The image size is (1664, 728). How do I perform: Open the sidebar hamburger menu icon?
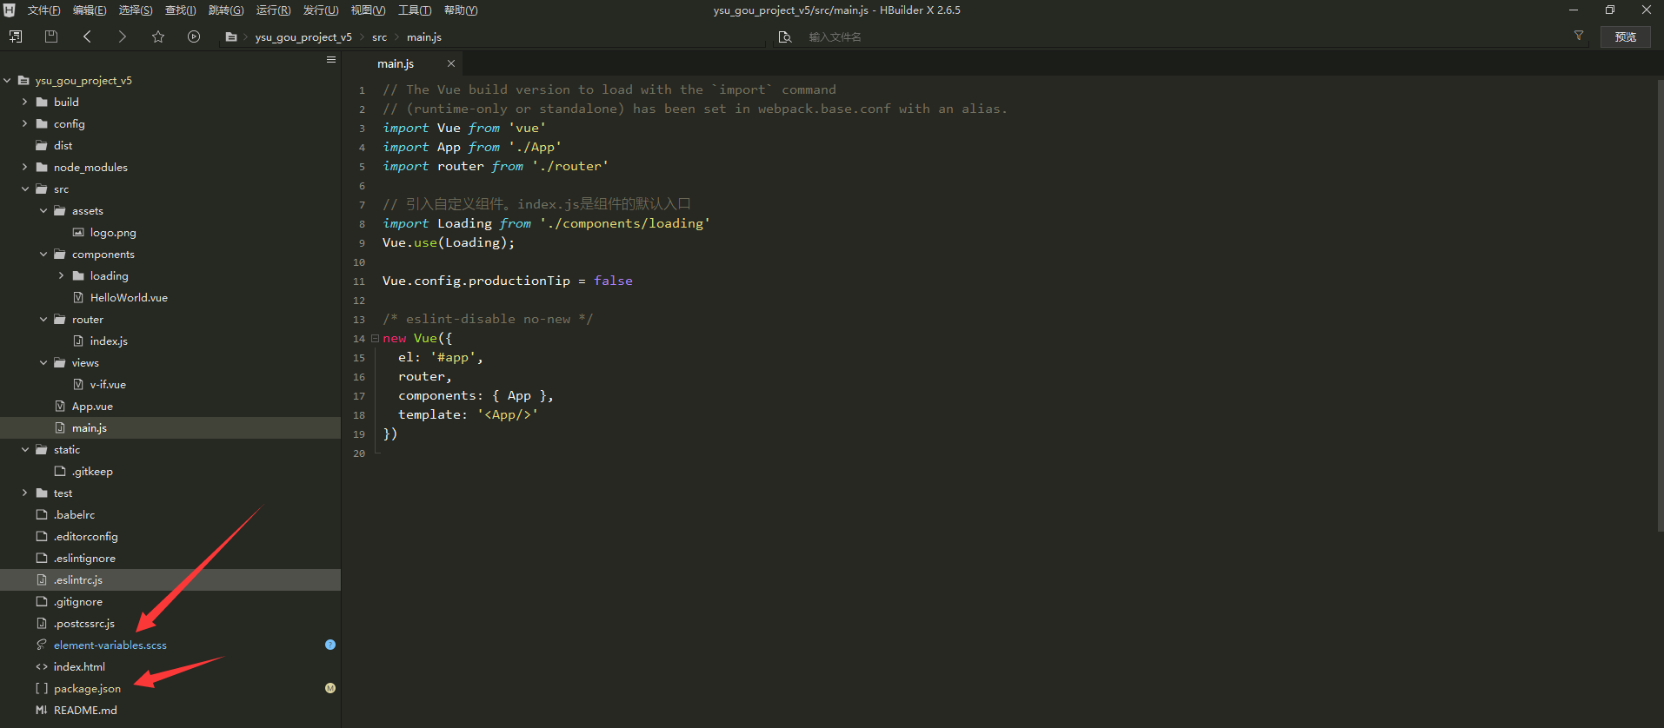click(331, 60)
